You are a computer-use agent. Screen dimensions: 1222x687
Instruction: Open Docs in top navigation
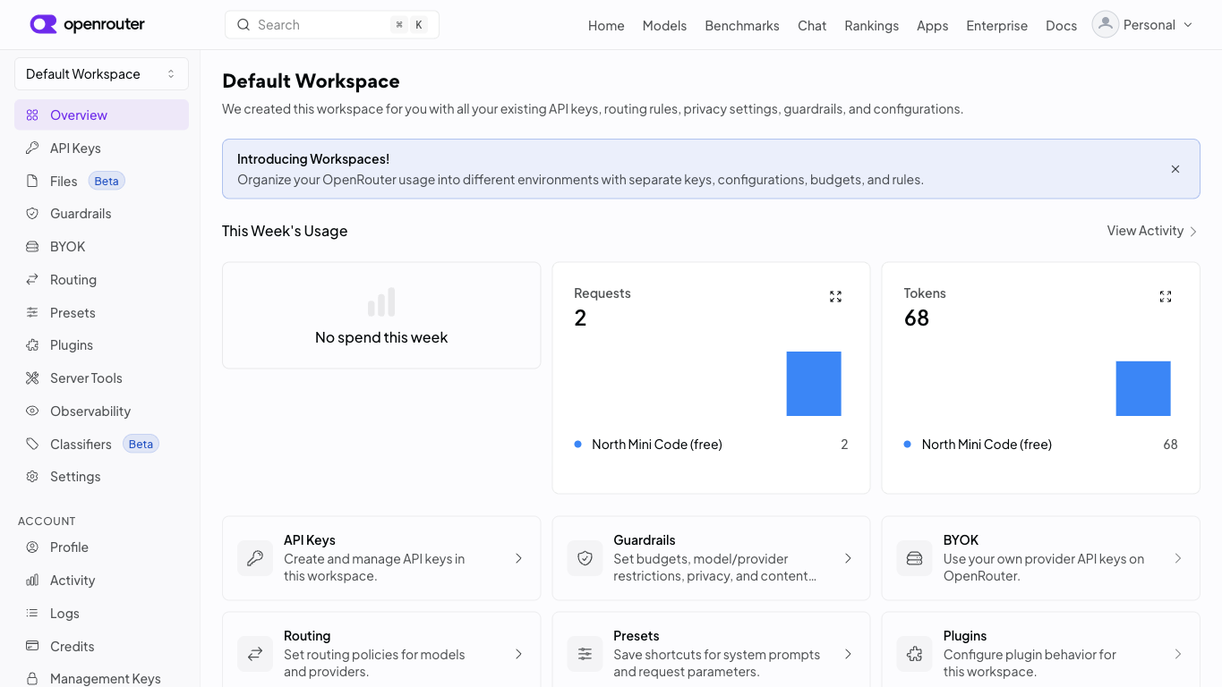(1061, 25)
